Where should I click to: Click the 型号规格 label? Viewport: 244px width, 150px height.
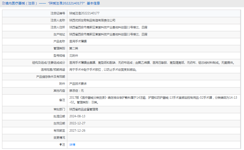[59, 55]
